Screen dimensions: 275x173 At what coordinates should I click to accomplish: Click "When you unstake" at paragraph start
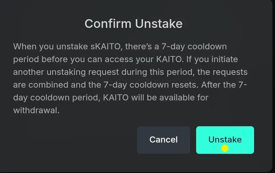point(51,47)
